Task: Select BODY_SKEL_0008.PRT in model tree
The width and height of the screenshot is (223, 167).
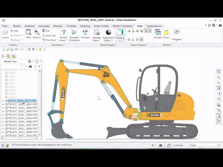Action: 23,128
